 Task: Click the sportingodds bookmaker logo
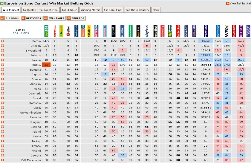pyautogui.click(x=105, y=31)
